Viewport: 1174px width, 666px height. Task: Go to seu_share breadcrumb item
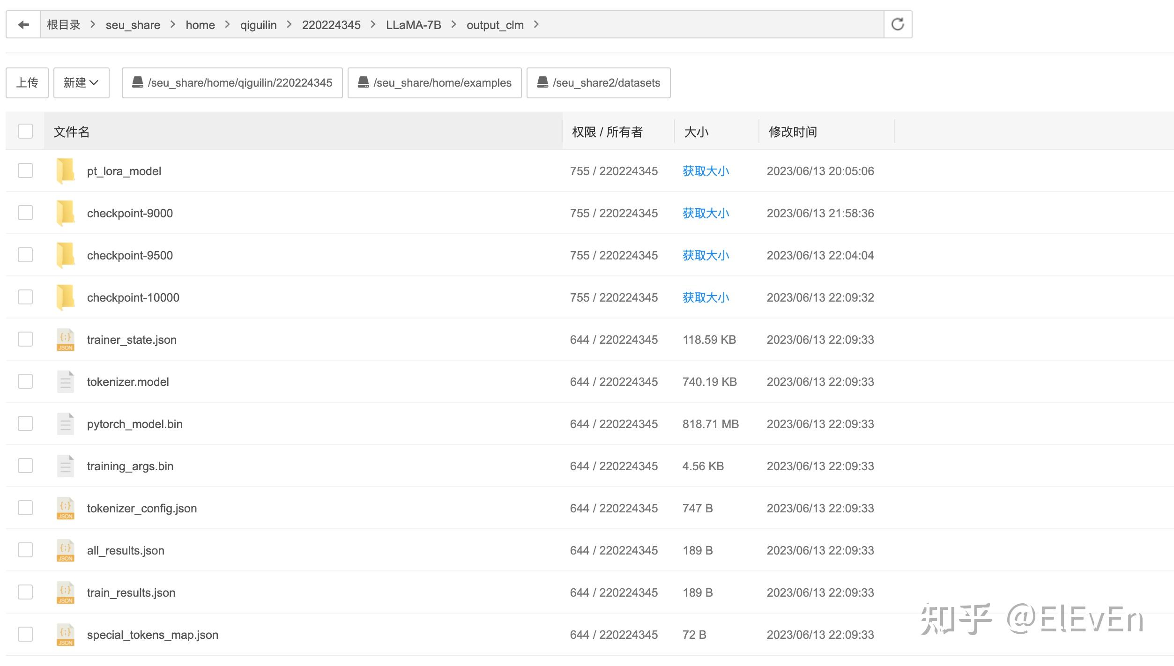(133, 25)
